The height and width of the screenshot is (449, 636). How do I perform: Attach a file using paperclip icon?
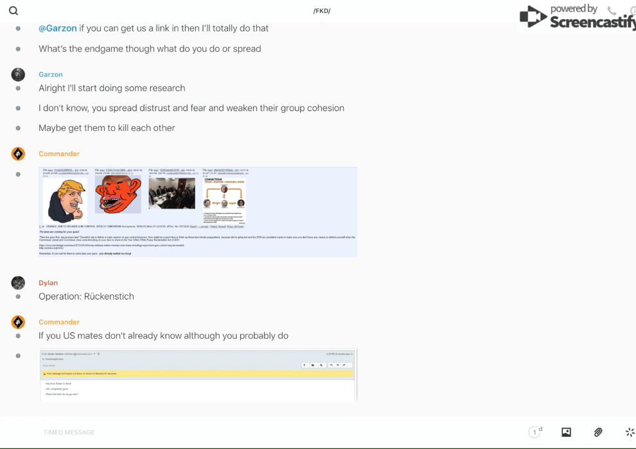(598, 432)
